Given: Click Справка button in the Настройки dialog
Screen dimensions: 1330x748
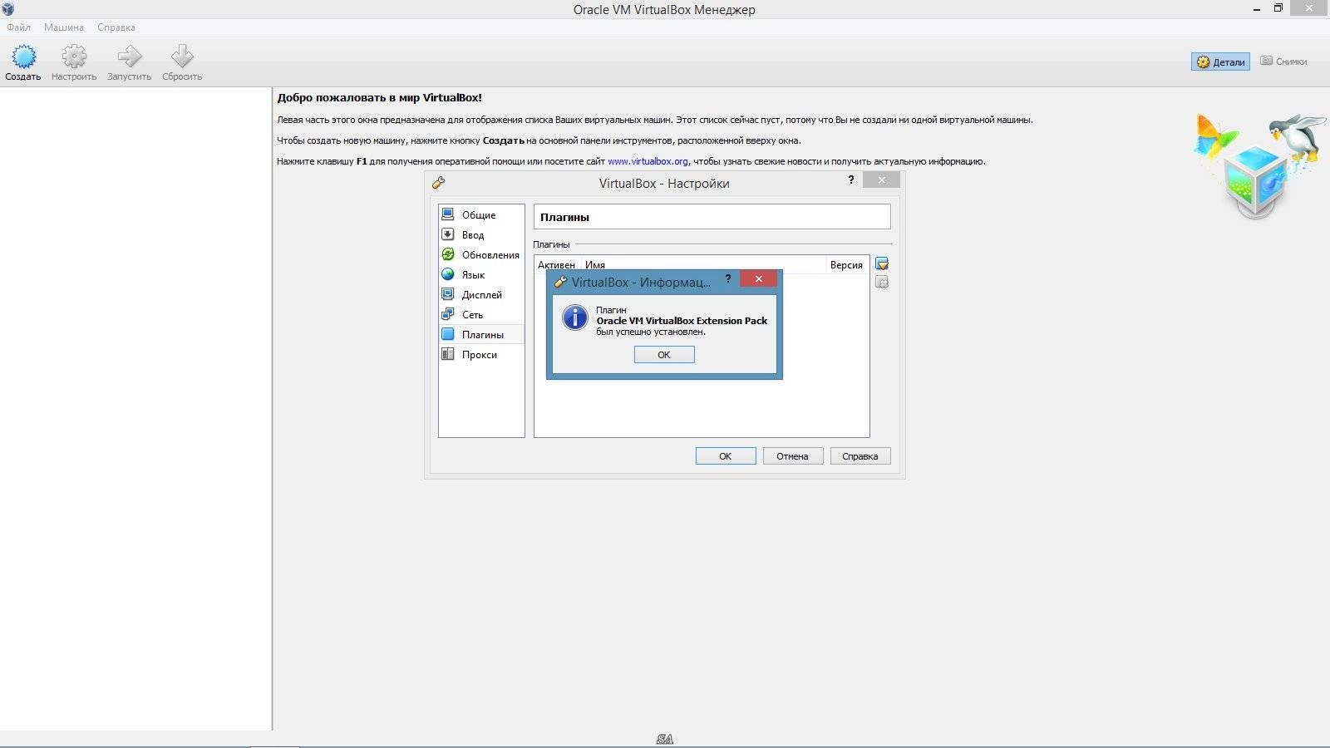Looking at the screenshot, I should [860, 456].
